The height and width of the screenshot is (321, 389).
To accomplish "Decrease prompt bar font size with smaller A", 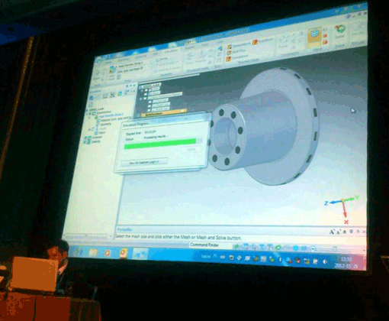I will [x=338, y=232].
